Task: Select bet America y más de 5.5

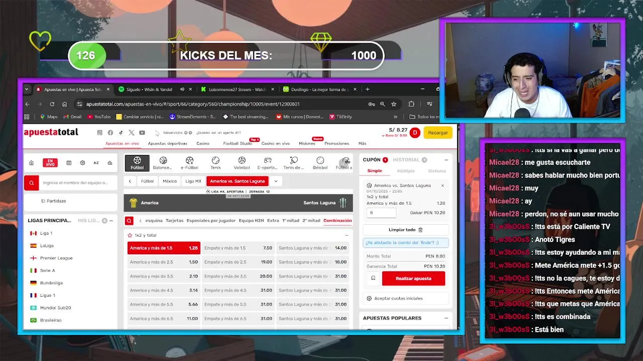Action: [x=164, y=304]
